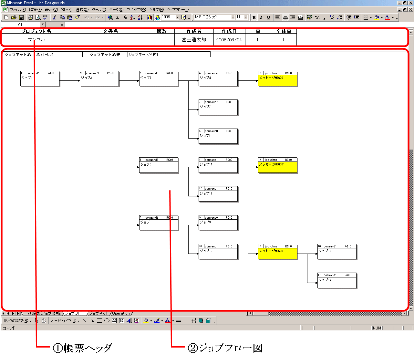
Task: Sort ascending with the A-Z icon
Action: (x=132, y=17)
